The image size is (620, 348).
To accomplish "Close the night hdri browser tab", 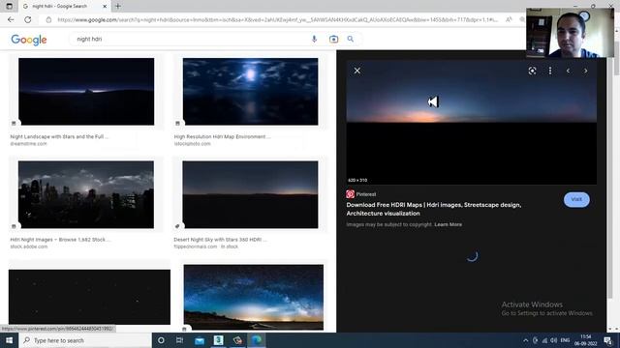I will 105,7.
